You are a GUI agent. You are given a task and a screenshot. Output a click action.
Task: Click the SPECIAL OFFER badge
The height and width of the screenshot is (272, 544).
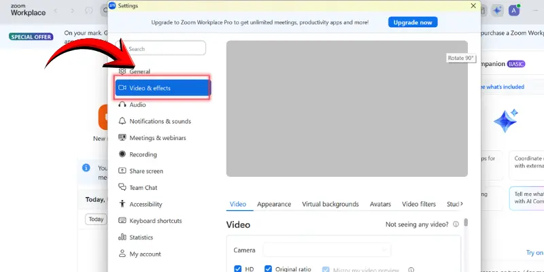(31, 37)
